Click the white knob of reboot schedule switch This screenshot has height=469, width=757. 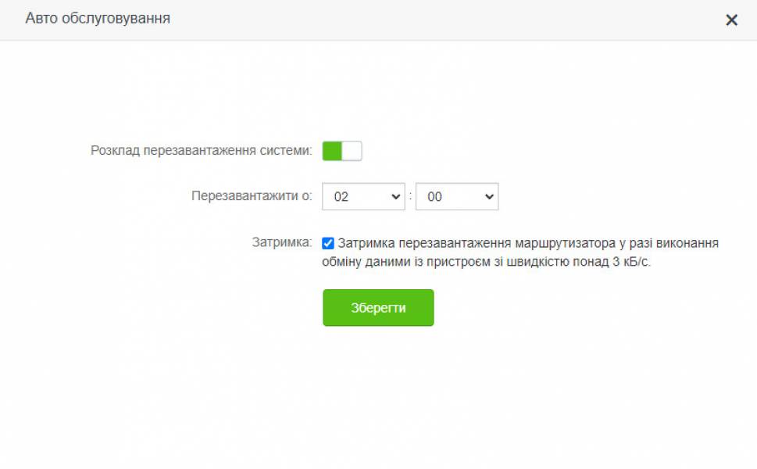pos(352,151)
